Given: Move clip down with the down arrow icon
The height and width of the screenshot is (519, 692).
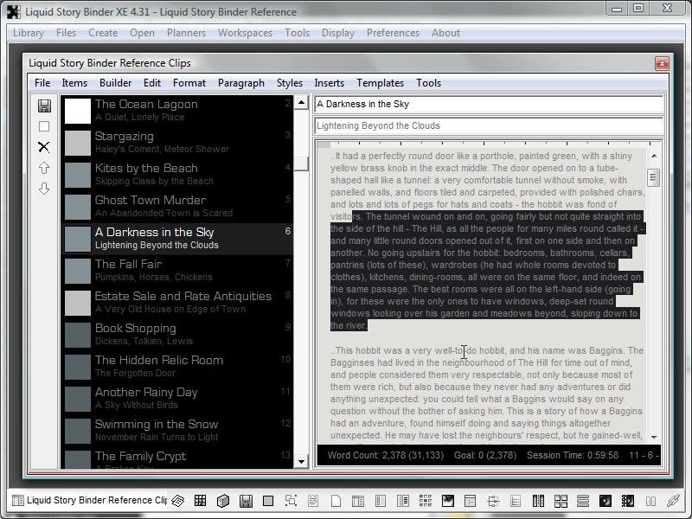Looking at the screenshot, I should coord(44,189).
